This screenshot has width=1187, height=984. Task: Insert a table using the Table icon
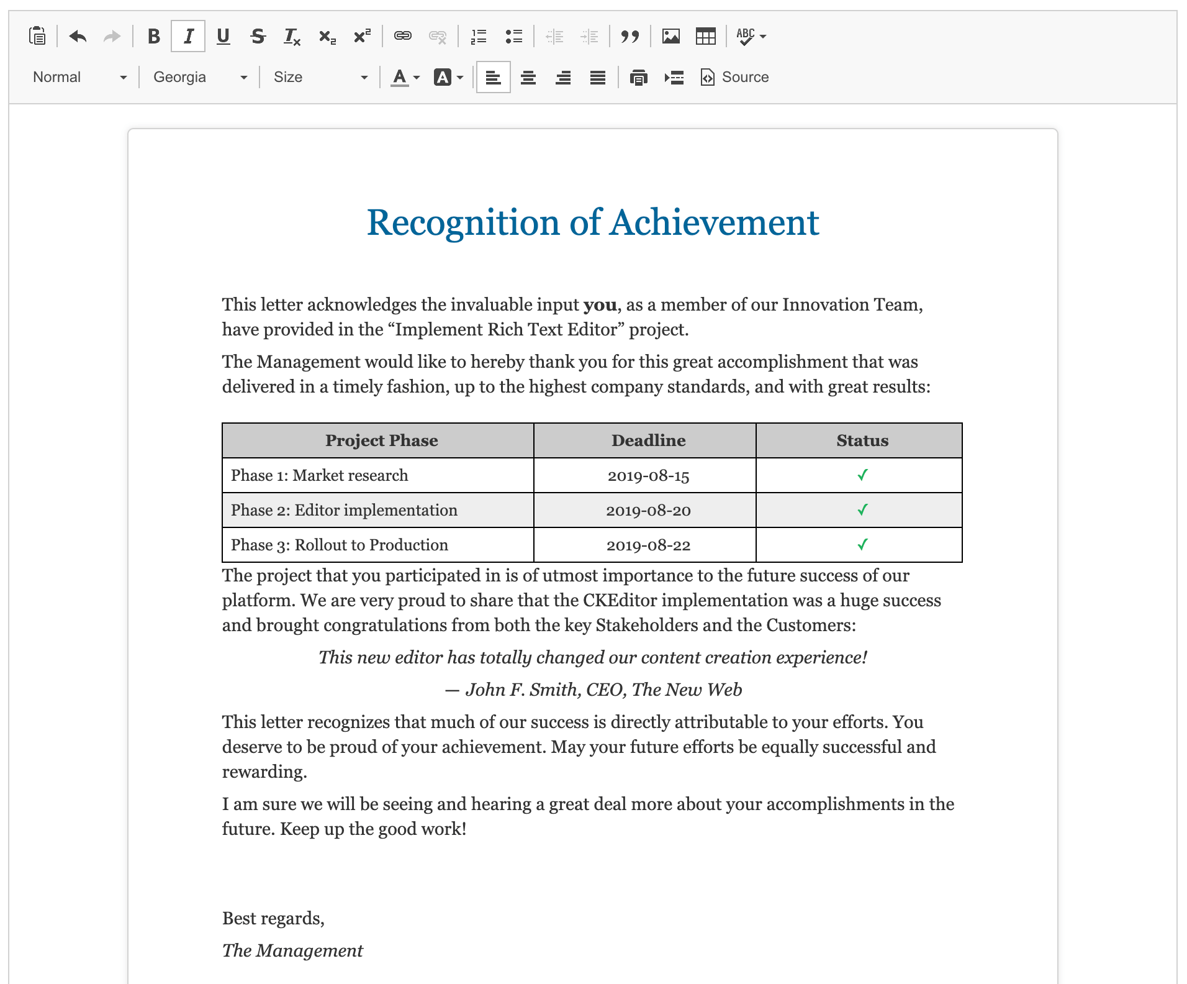coord(705,36)
